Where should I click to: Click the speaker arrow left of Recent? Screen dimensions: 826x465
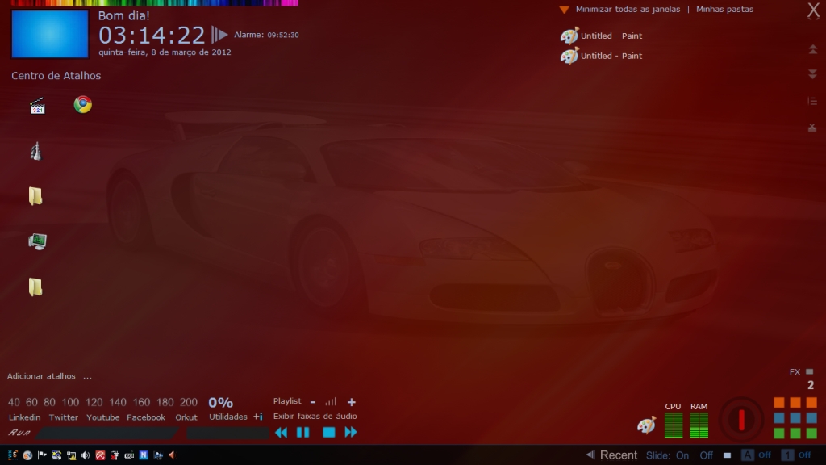coord(590,455)
